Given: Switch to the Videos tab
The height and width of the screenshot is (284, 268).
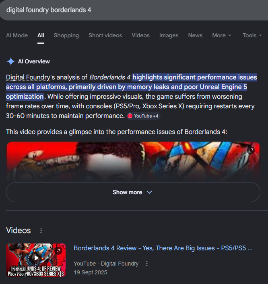Looking at the screenshot, I should coord(140,35).
